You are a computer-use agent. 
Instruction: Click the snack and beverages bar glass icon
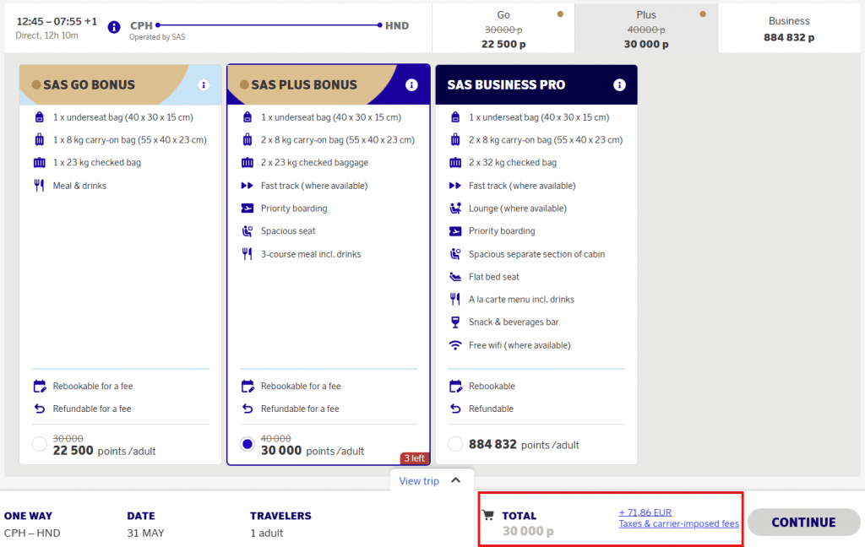click(454, 322)
